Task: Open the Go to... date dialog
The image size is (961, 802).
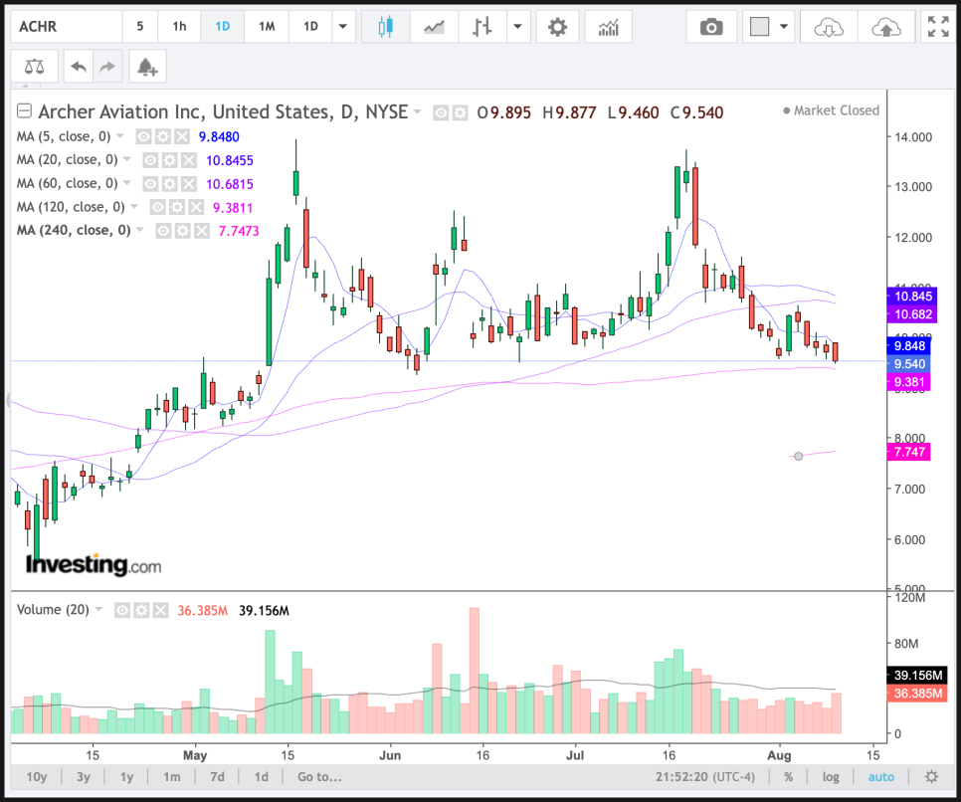Action: (x=319, y=777)
